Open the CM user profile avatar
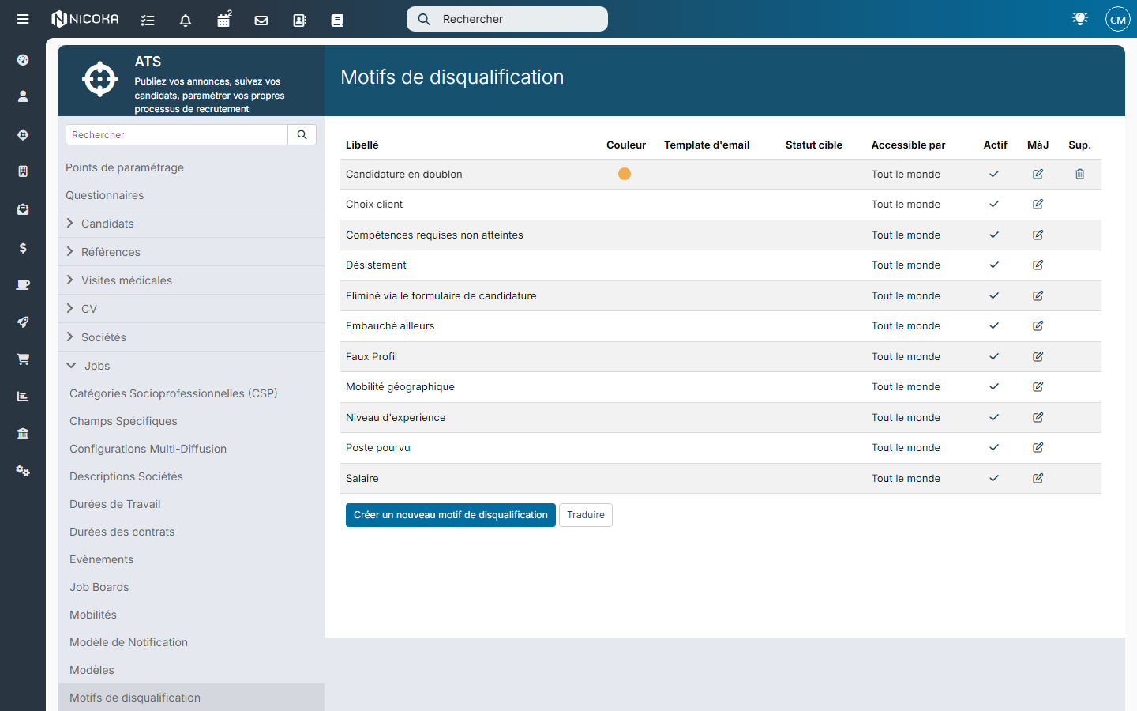Image resolution: width=1137 pixels, height=711 pixels. point(1118,19)
